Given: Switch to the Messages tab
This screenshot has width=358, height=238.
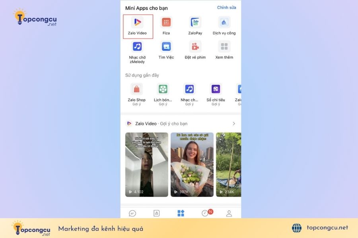Looking at the screenshot, I should [132, 213].
